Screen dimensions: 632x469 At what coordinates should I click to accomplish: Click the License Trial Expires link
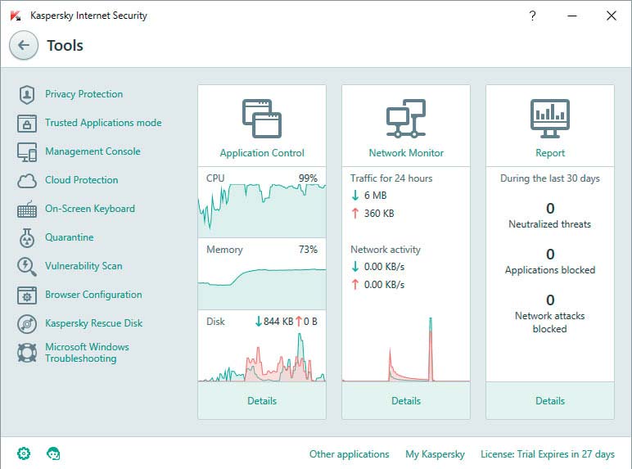coord(548,454)
